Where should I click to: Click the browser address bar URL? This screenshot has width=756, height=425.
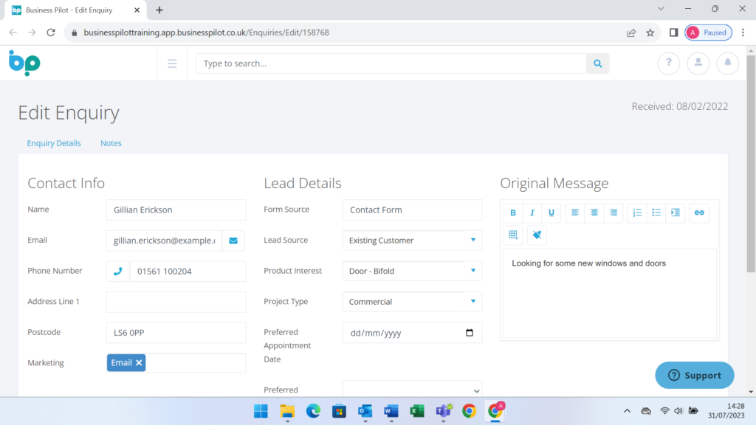(207, 32)
